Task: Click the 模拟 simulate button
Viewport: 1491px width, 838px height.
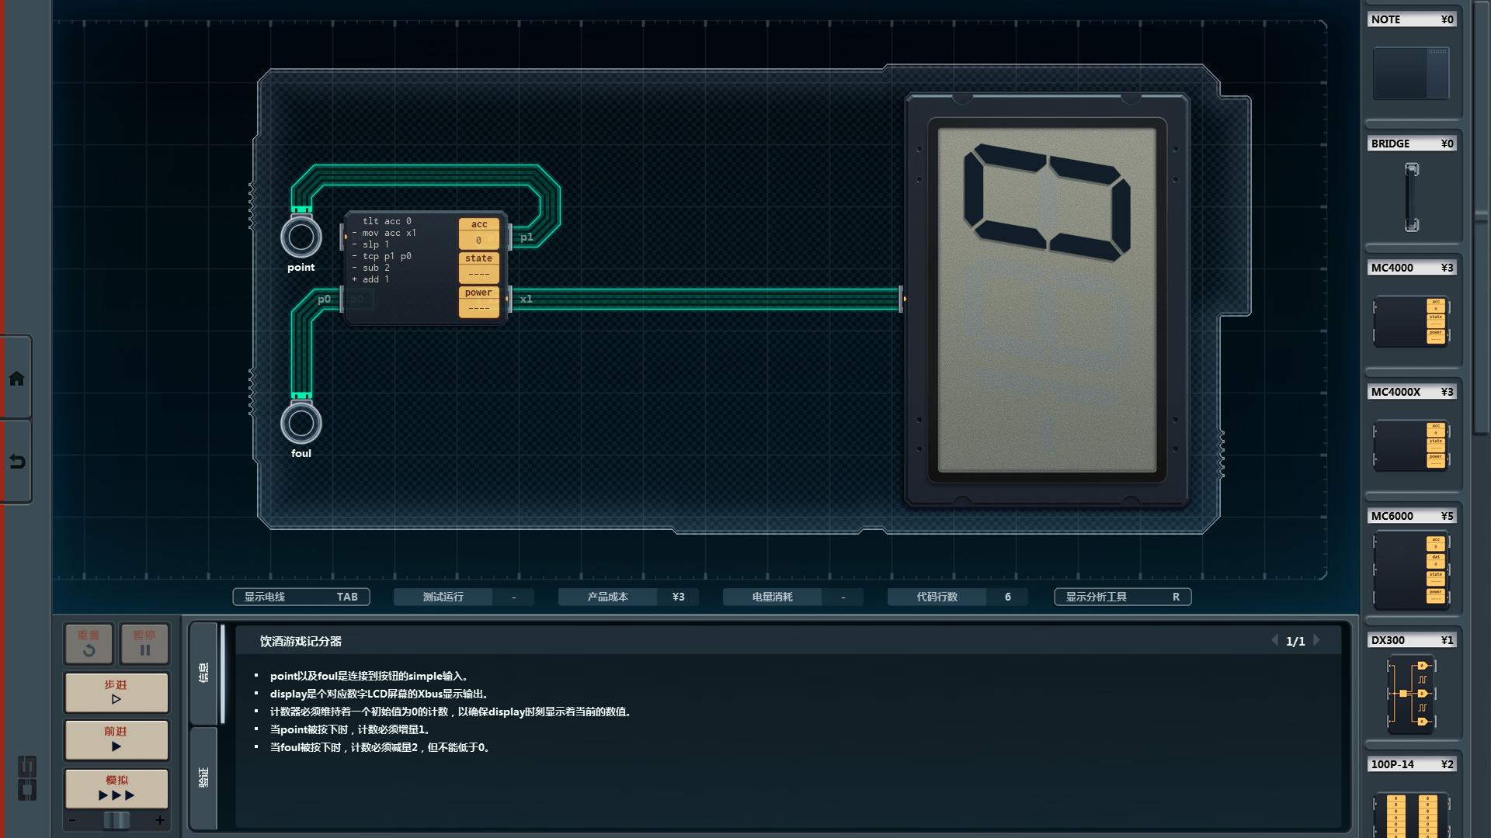Action: (116, 788)
